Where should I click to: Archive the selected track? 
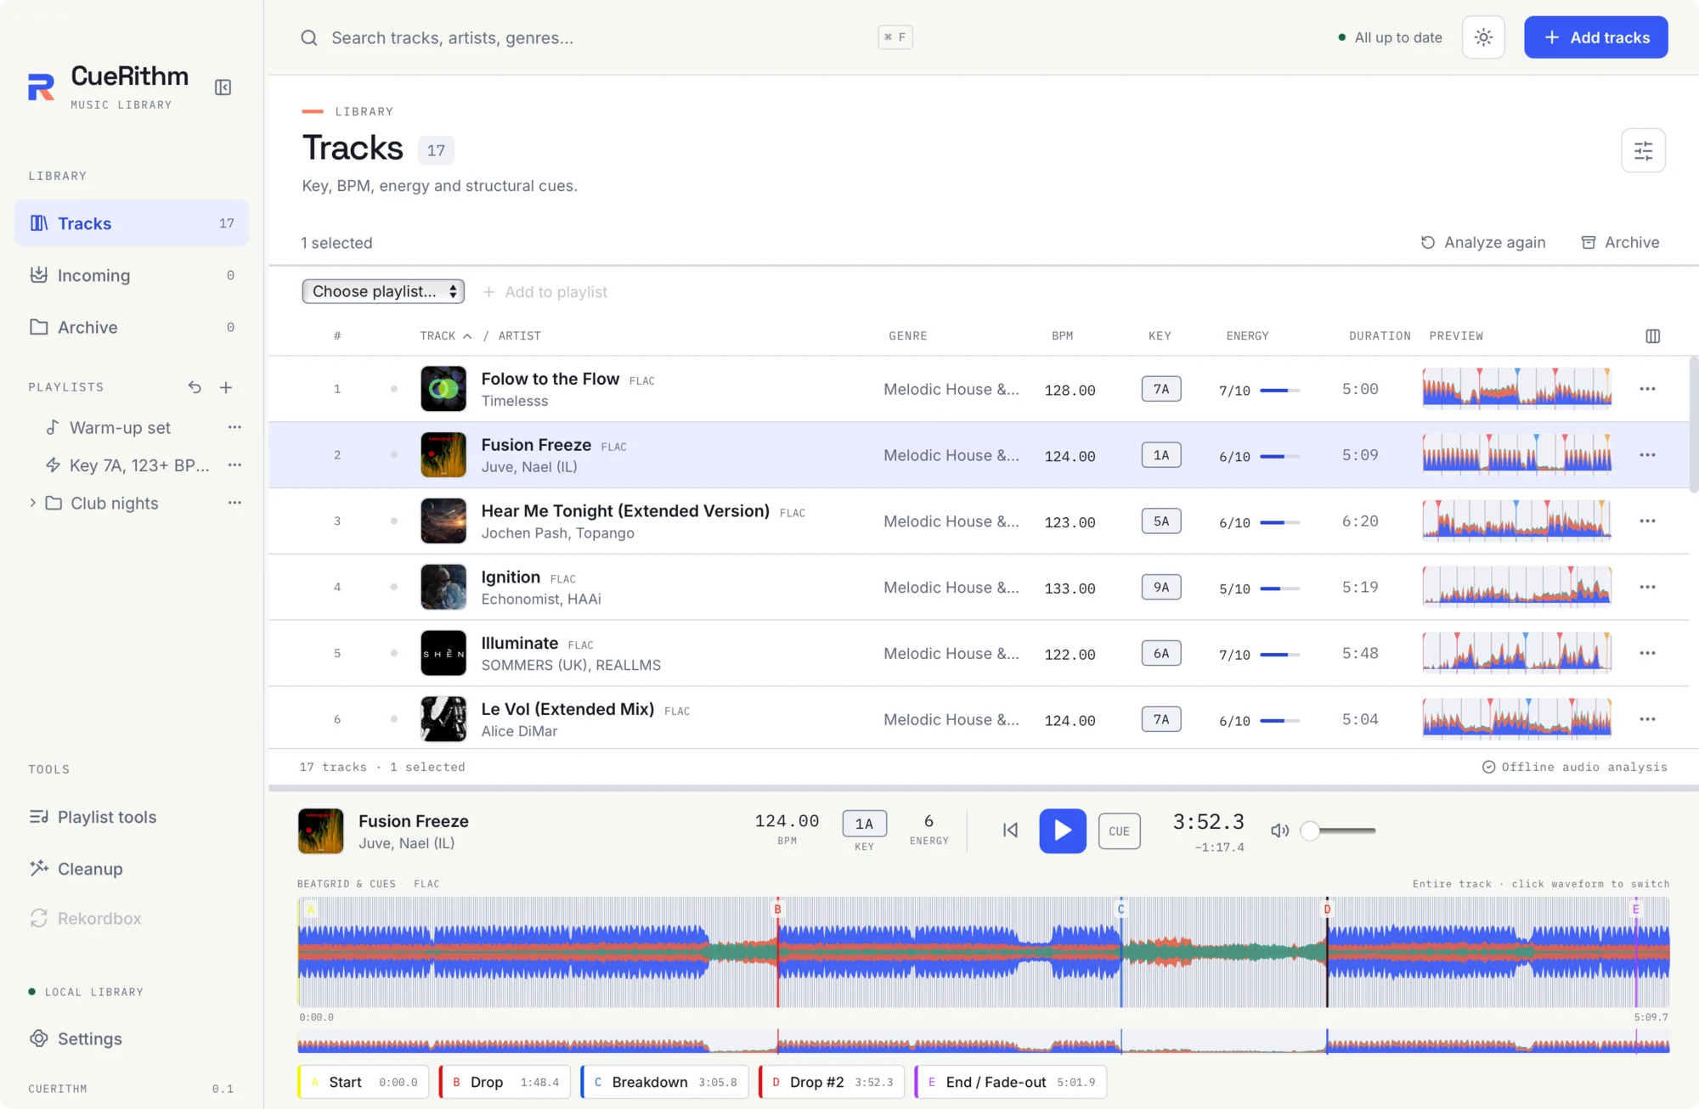click(1620, 243)
